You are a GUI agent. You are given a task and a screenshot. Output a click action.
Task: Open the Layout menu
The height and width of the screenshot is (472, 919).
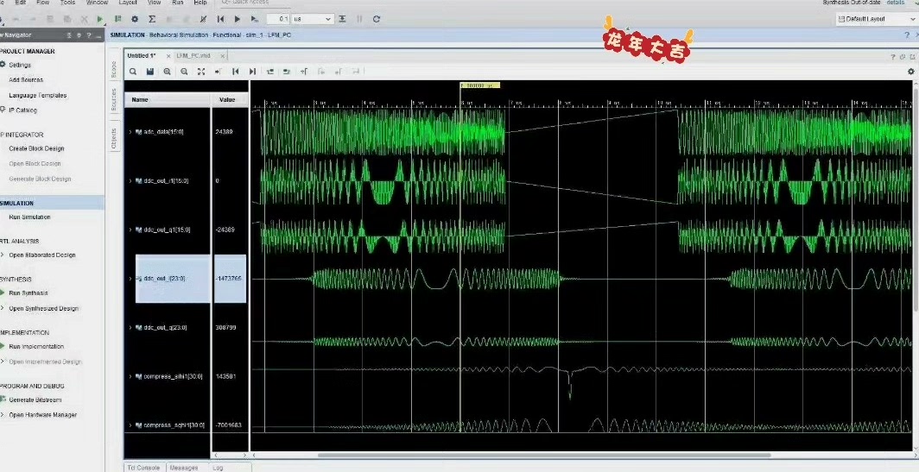click(128, 3)
